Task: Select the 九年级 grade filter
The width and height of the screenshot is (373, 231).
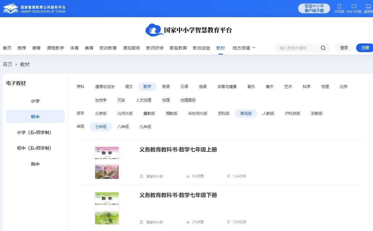Action: click(145, 127)
